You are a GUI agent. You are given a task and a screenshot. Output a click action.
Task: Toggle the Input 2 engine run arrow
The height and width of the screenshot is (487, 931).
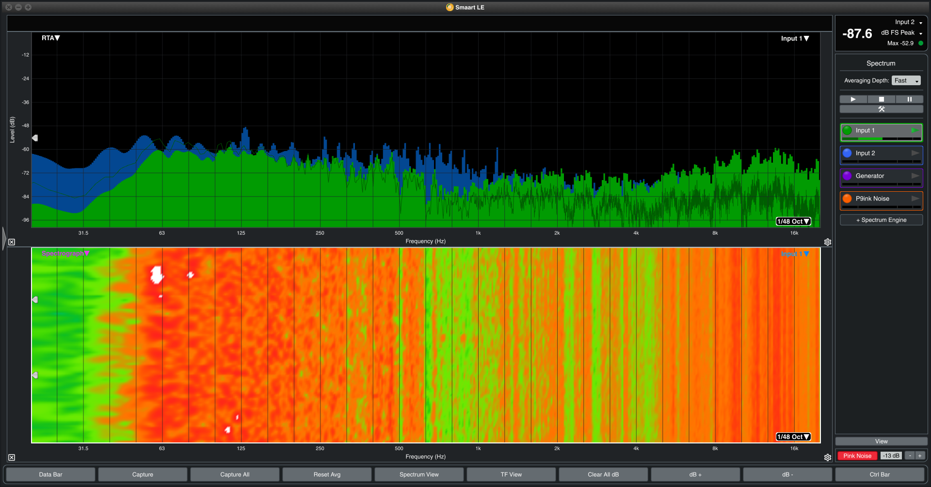[x=915, y=153]
